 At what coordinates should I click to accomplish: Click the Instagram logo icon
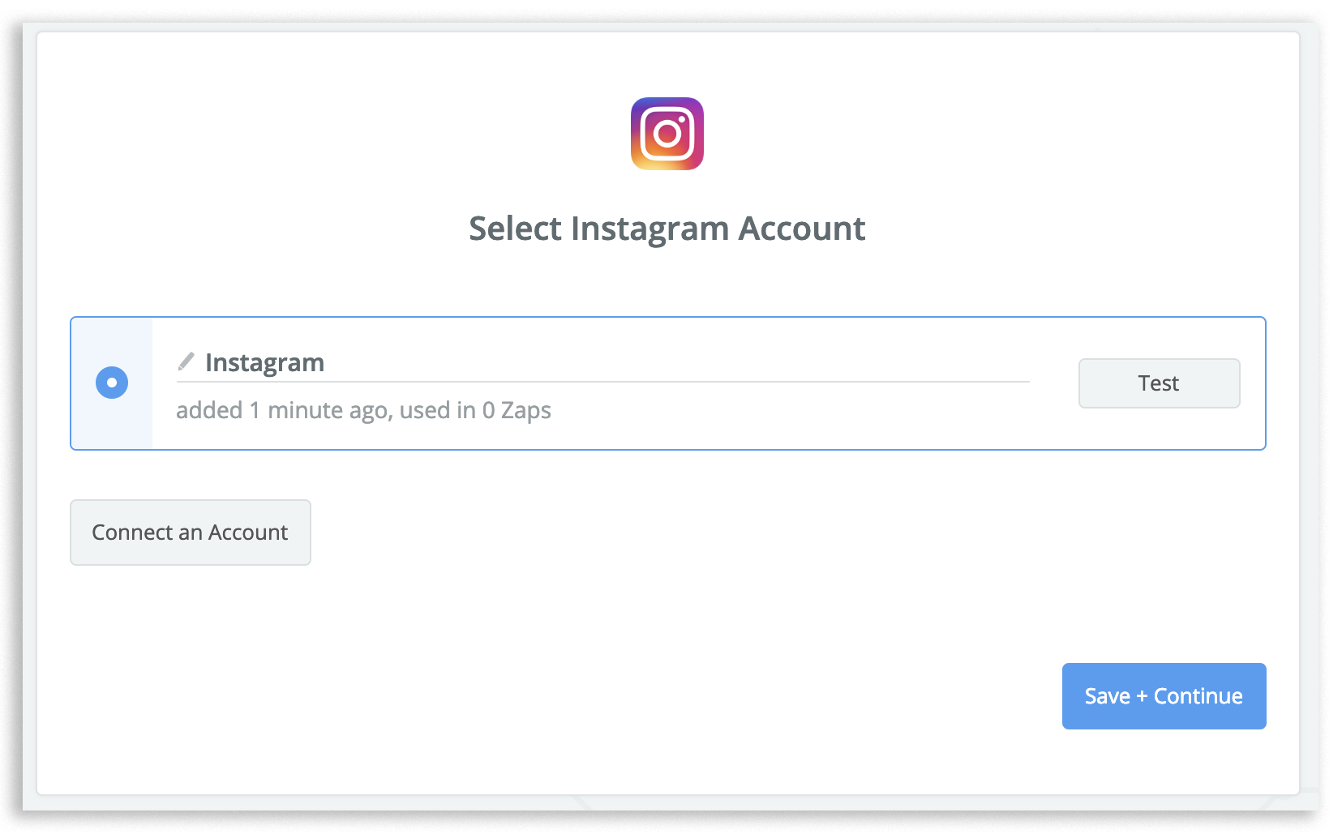(x=667, y=134)
